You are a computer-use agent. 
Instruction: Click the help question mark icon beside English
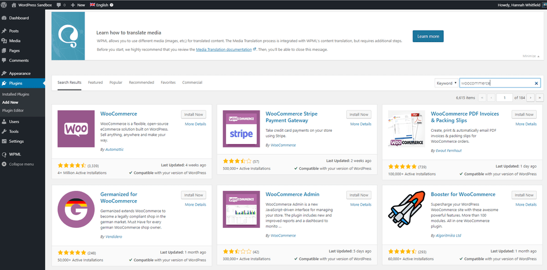(111, 4)
